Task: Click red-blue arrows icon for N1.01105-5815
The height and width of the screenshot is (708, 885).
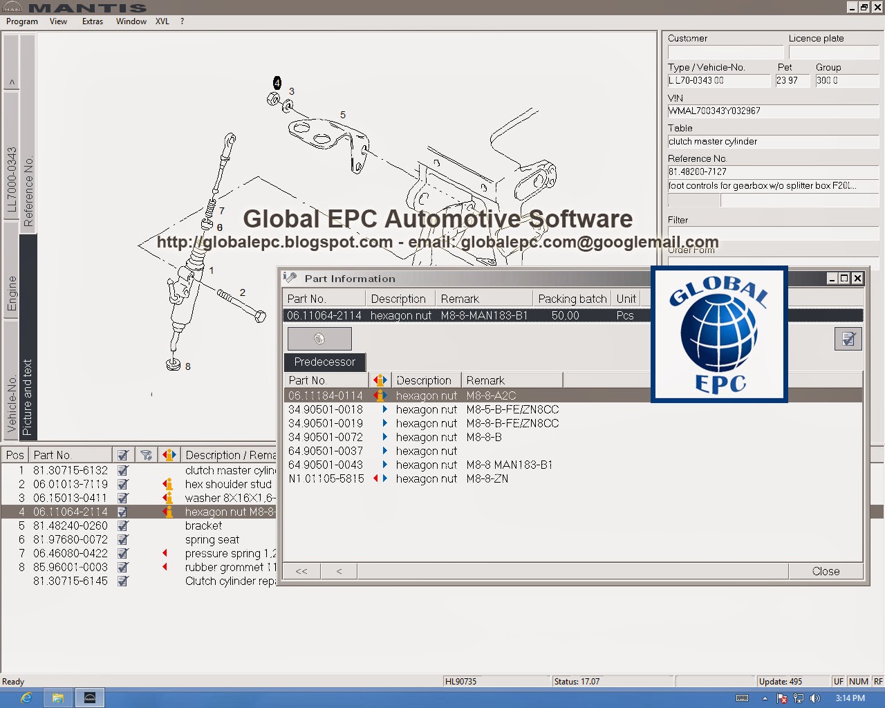Action: click(x=380, y=478)
